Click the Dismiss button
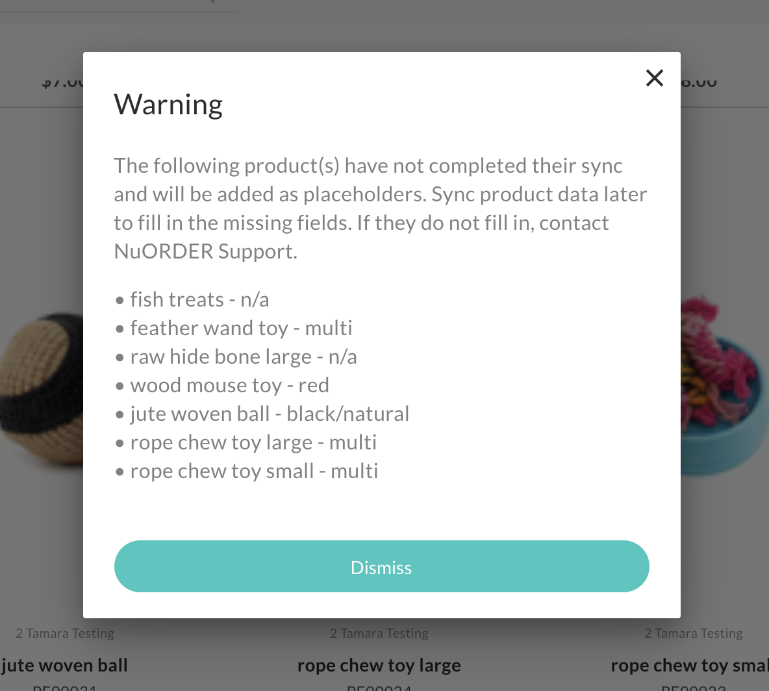 pyautogui.click(x=381, y=566)
